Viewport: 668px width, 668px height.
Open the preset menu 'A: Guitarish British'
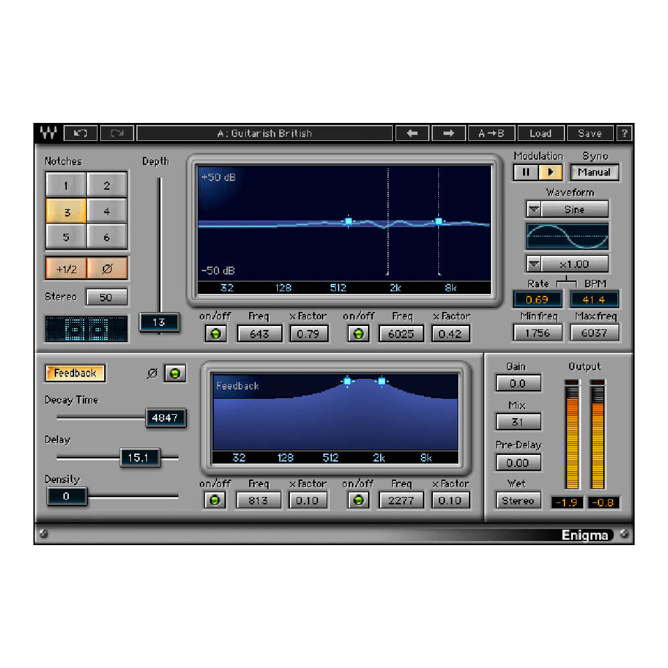tap(265, 134)
